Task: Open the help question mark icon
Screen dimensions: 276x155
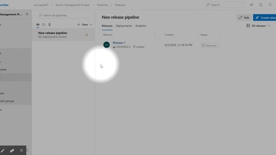Action: [x=270, y=5]
